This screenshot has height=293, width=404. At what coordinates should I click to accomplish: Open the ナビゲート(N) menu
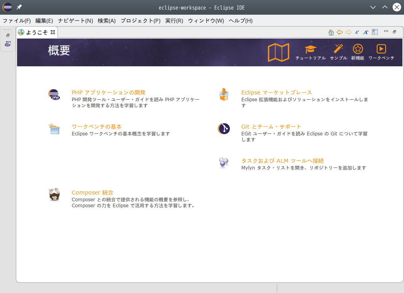click(x=75, y=21)
